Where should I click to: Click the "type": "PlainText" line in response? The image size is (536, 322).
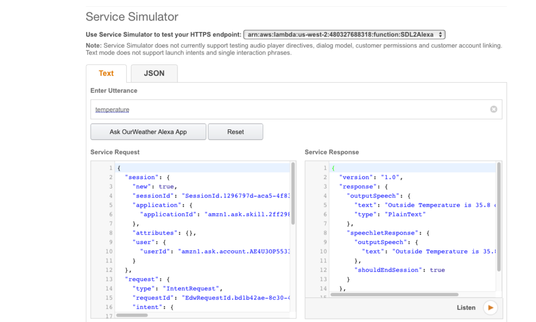[389, 214]
